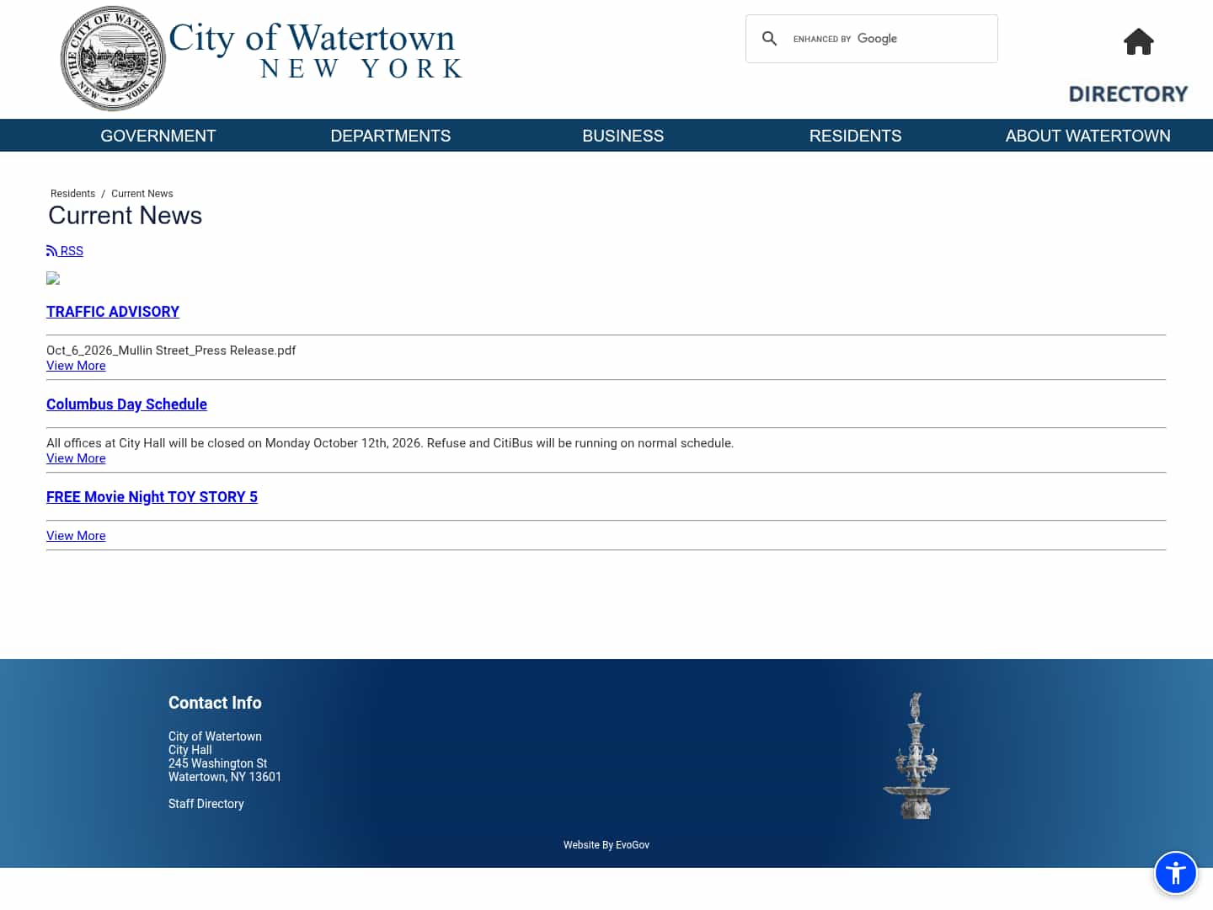The width and height of the screenshot is (1213, 910).
Task: Open the DIRECTORY link
Action: click(x=1128, y=94)
